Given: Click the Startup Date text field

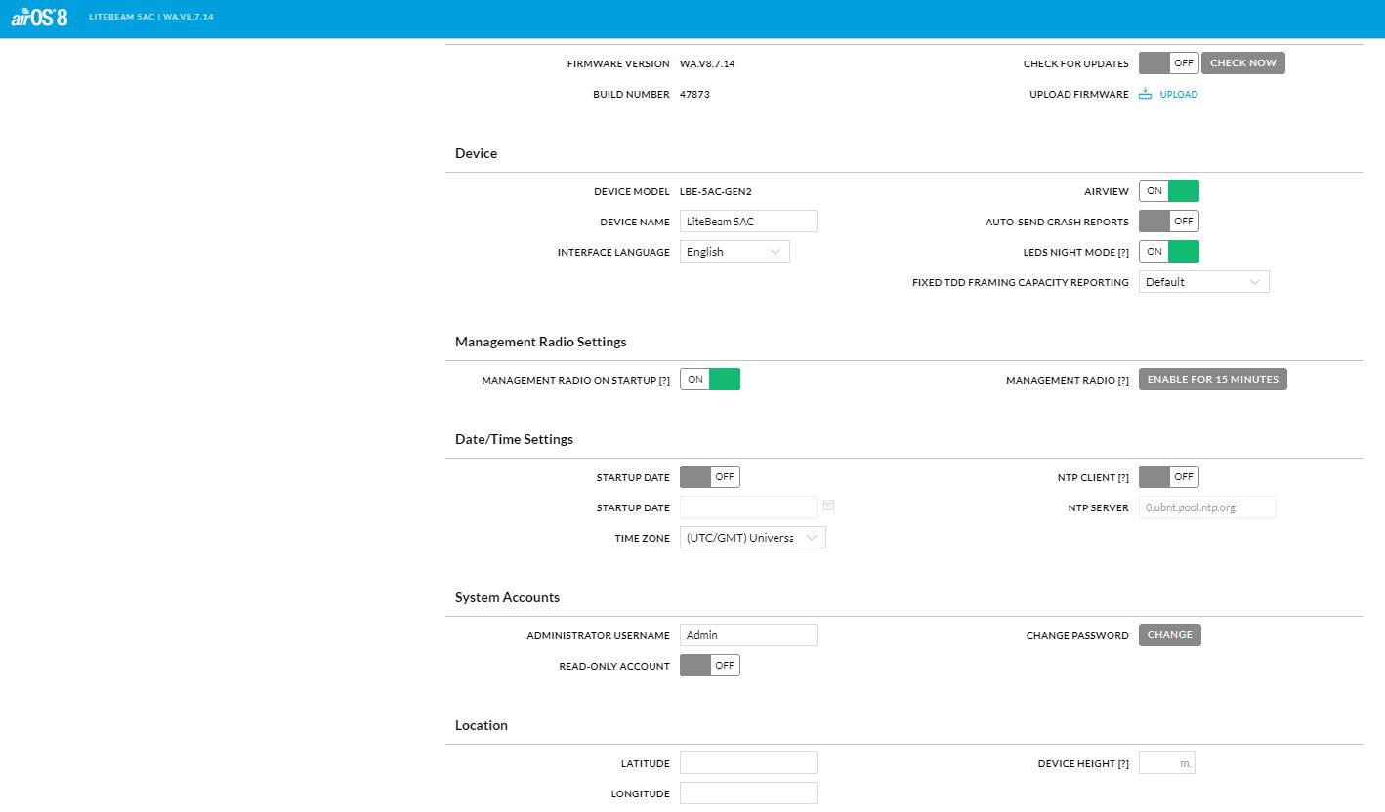Looking at the screenshot, I should 748,507.
